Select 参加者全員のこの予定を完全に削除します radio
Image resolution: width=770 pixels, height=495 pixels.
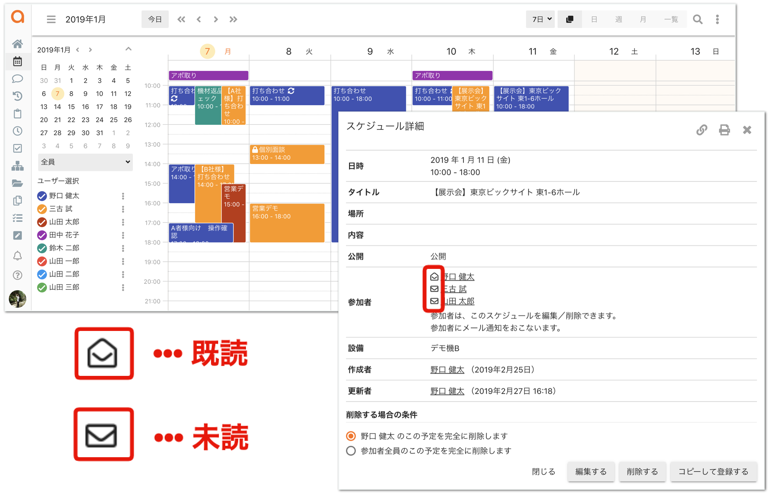pos(351,451)
